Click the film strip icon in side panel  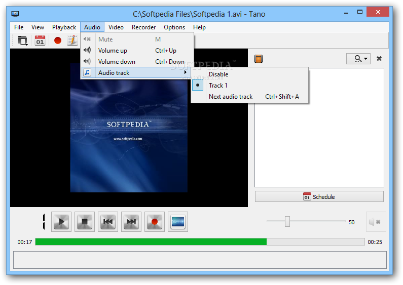[259, 59]
